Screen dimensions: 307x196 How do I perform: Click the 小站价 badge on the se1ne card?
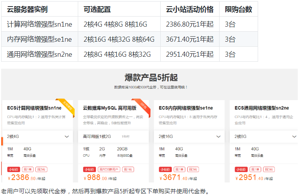(x=165, y=169)
